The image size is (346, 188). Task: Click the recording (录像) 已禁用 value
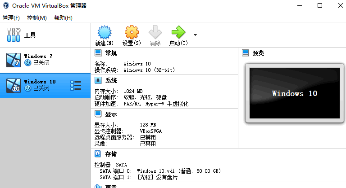click(x=148, y=144)
